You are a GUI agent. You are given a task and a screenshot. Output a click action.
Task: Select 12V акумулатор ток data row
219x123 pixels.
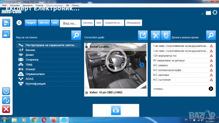[183, 56]
